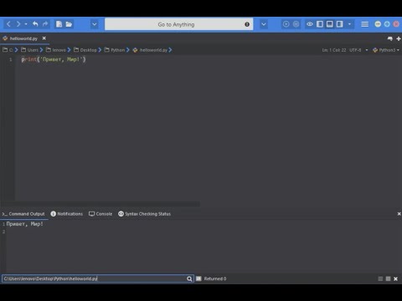The height and width of the screenshot is (301, 402).
Task: Open the Console tab
Action: click(100, 214)
